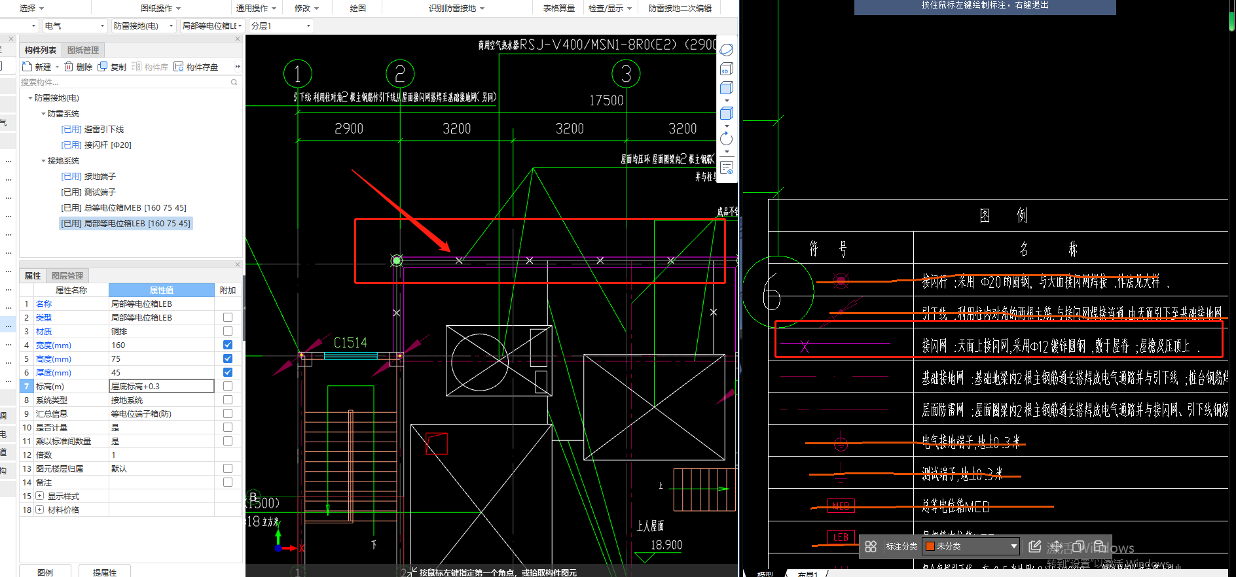Image resolution: width=1236 pixels, height=577 pixels.
Task: Collapse the 防雷接地(电) tree root
Action: coord(30,98)
